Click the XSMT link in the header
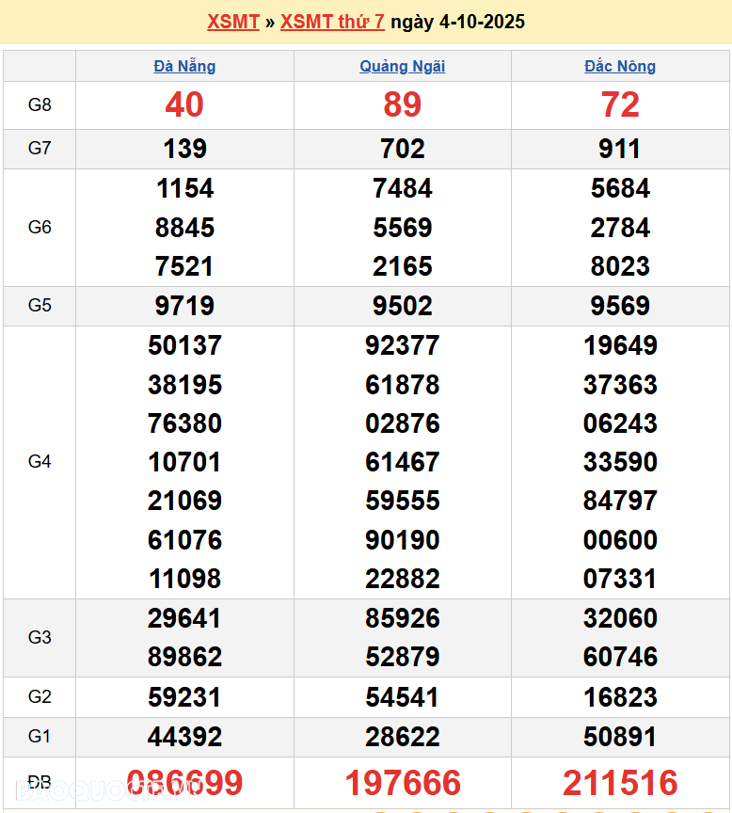Screen dimensions: 732x813 [x=232, y=21]
